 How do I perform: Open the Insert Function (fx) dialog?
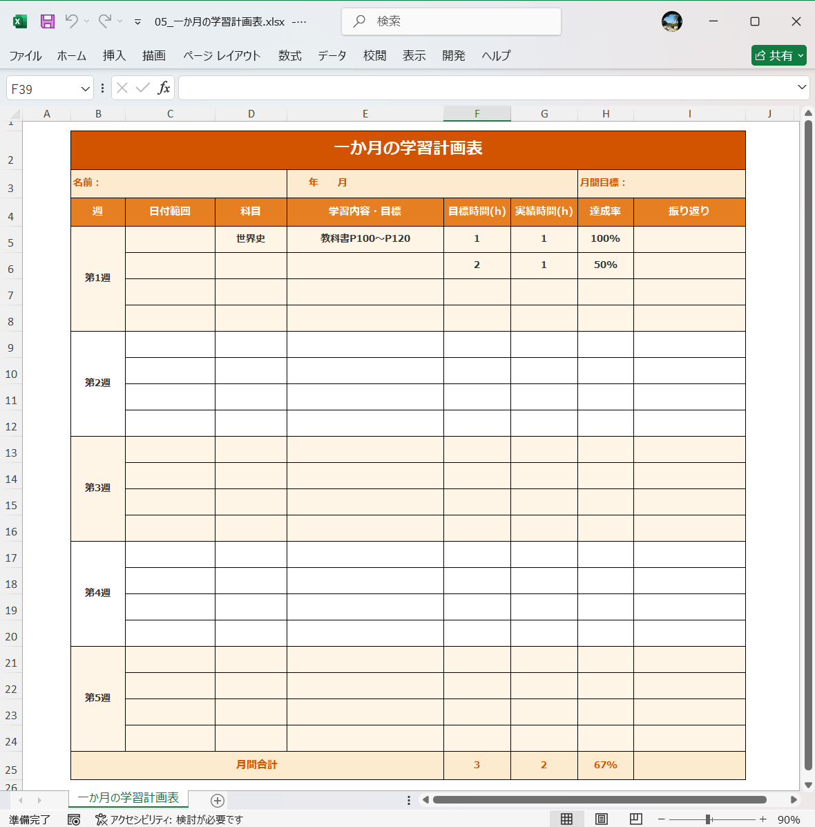pyautogui.click(x=164, y=88)
